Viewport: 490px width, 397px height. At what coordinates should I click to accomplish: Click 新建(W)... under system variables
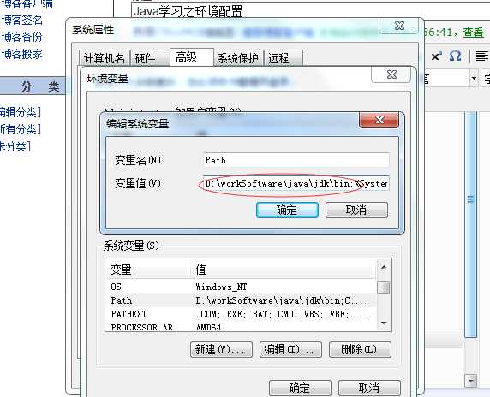(221, 349)
